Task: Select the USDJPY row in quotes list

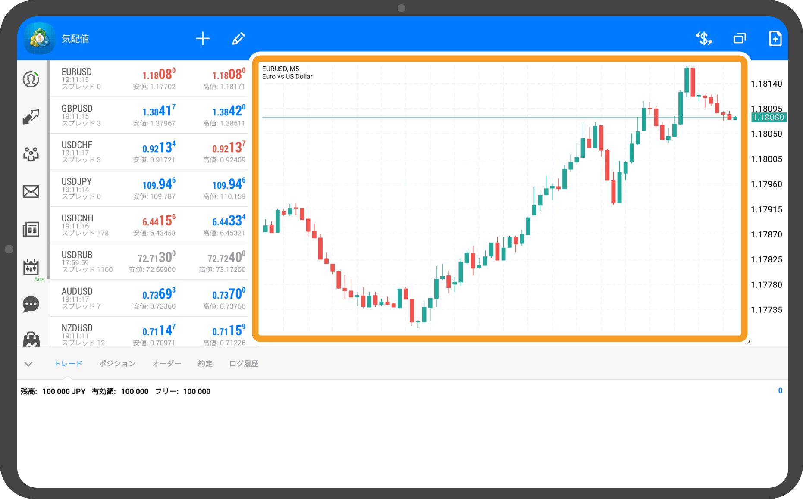Action: (x=149, y=188)
